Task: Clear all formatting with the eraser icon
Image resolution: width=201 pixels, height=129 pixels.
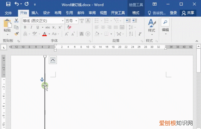Action: tap(69, 27)
